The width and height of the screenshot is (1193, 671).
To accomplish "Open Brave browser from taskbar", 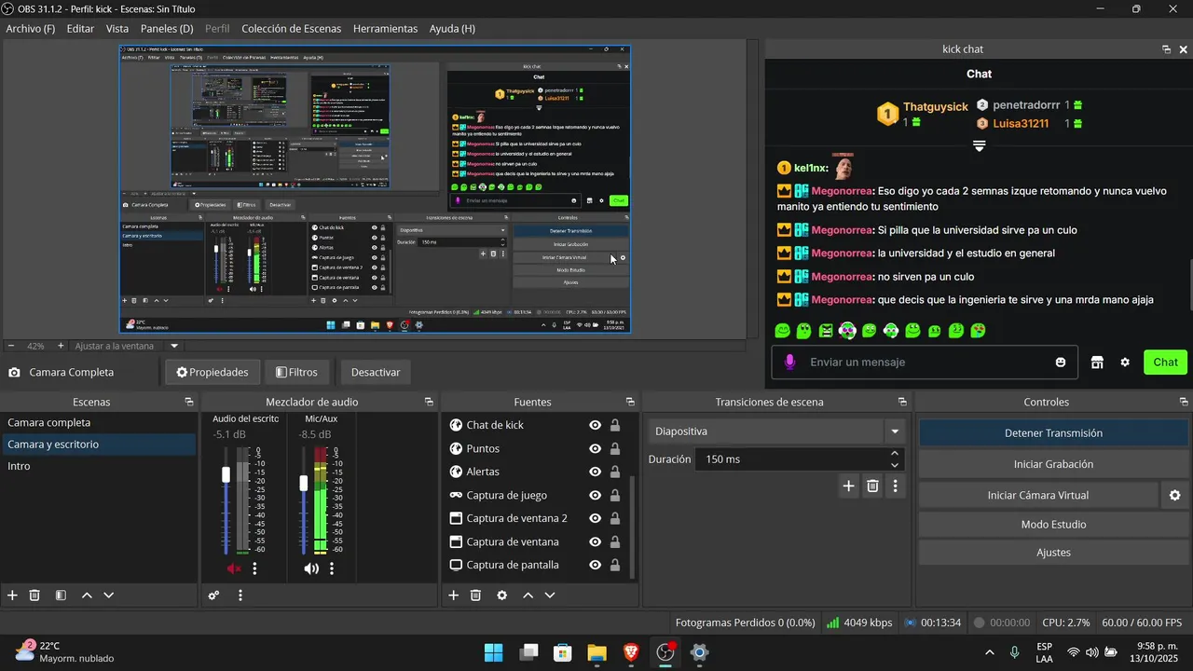I will click(631, 652).
